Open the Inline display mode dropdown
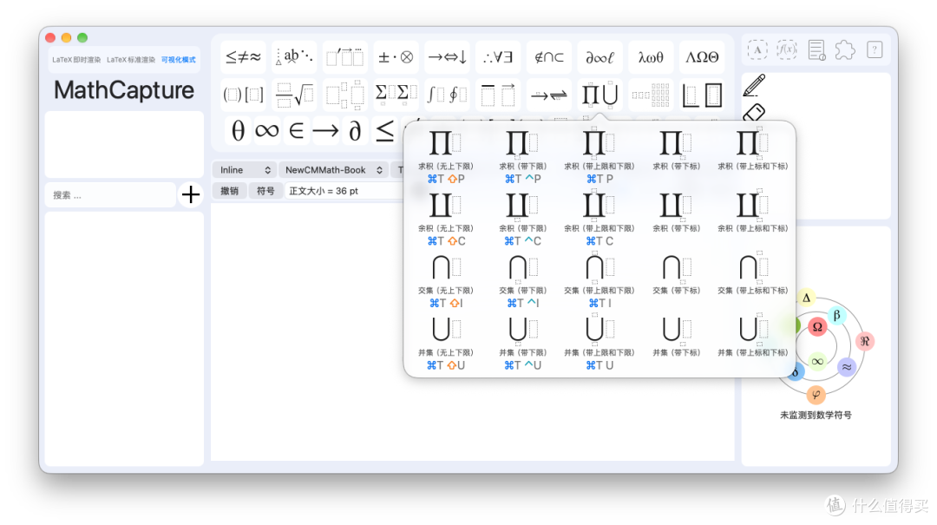The width and height of the screenshot is (937, 525). pos(245,170)
